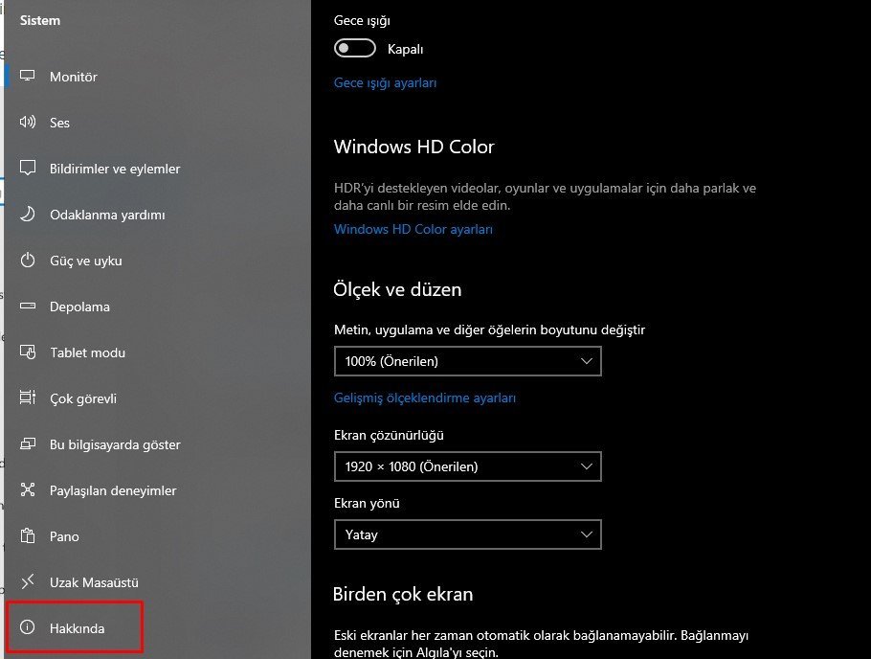Image resolution: width=871 pixels, height=659 pixels.
Task: Click the Pano clipboard icon
Action: point(27,536)
